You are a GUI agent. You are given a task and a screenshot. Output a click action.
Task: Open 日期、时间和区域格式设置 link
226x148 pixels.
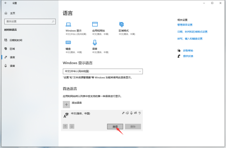point(192,32)
